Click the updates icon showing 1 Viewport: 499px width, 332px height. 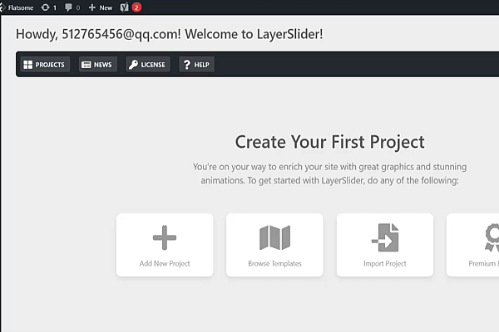tap(49, 7)
